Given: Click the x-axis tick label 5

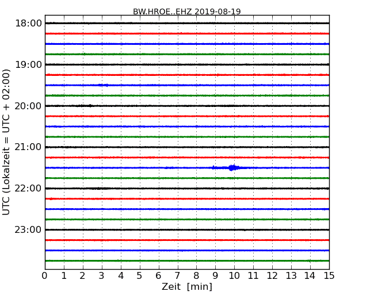Looking at the screenshot, I should pos(139,276).
